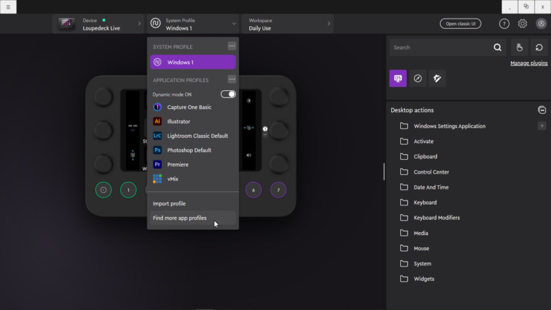Click the top-right dial on device
Image resolution: width=551 pixels, height=310 pixels.
pyautogui.click(x=279, y=97)
